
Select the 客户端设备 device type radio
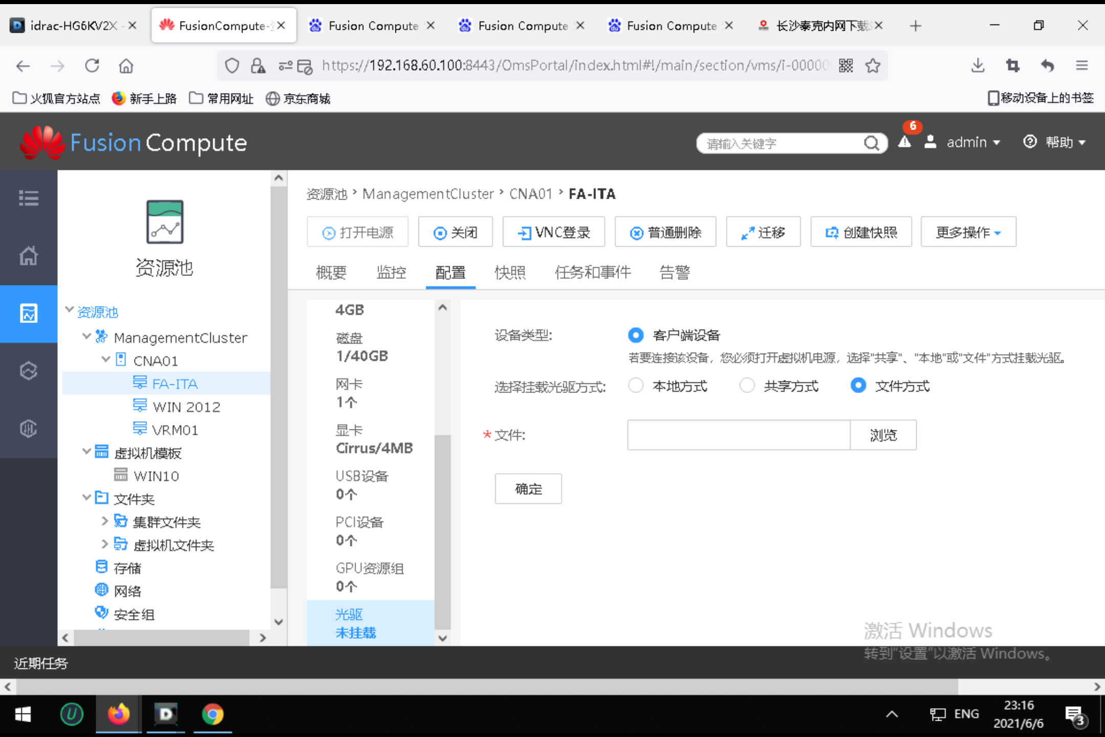tap(636, 335)
